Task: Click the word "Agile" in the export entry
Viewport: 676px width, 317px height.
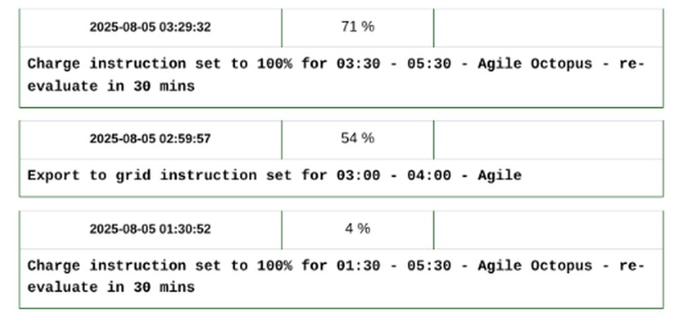Action: pos(499,176)
